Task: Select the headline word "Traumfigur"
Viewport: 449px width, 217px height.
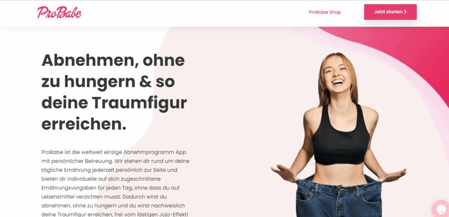Action: coord(139,103)
